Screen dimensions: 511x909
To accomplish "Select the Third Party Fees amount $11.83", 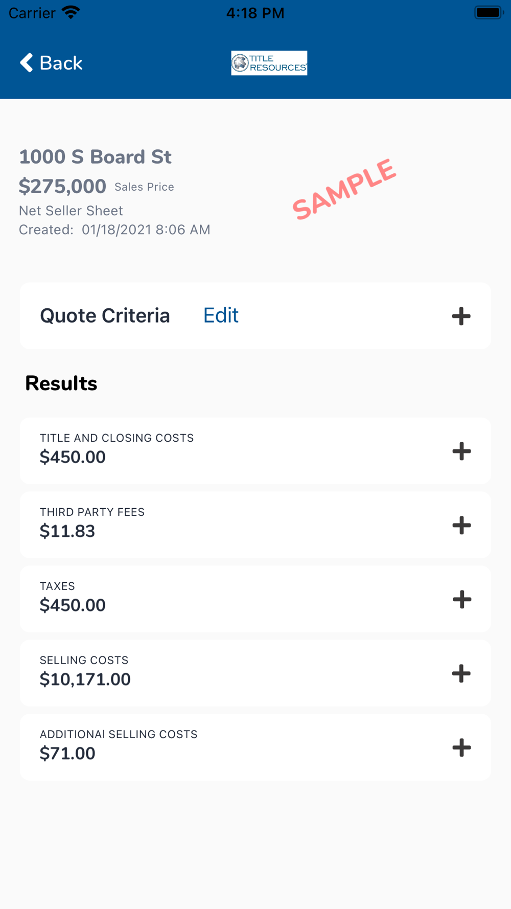I will pos(67,531).
